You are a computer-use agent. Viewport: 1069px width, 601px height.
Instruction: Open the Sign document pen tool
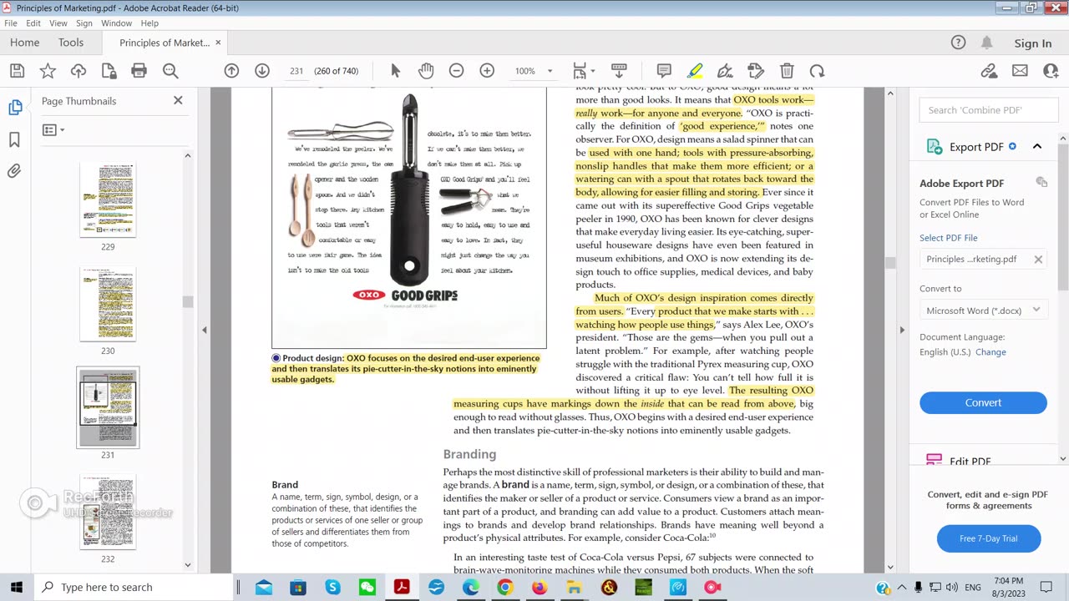point(725,71)
